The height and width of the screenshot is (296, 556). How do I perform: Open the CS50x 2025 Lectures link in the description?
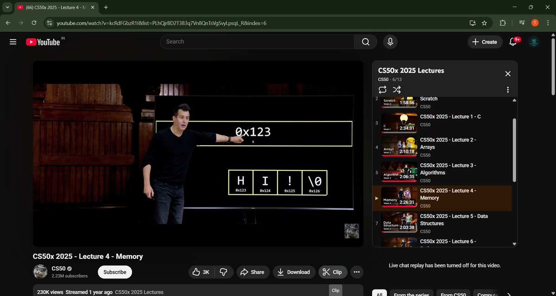[139, 292]
